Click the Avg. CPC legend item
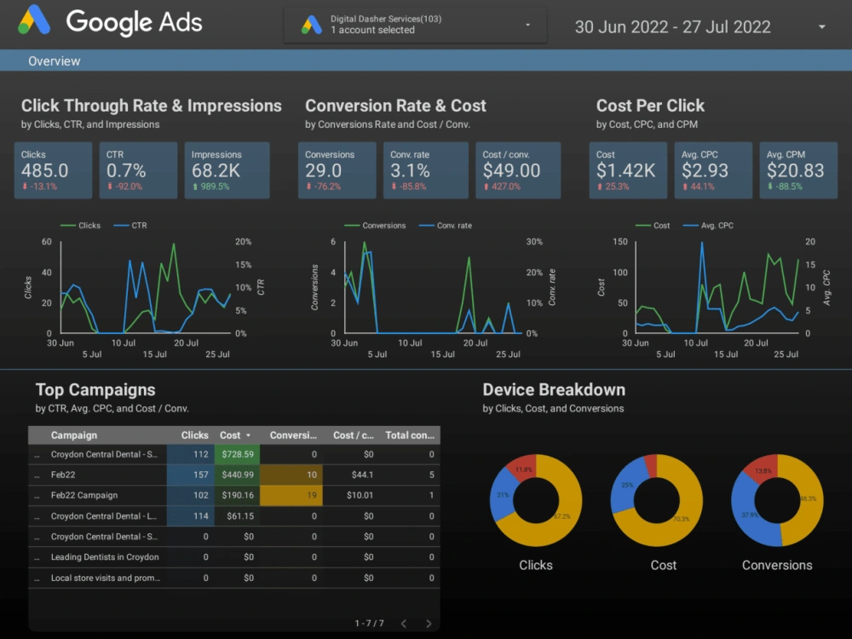 point(709,226)
